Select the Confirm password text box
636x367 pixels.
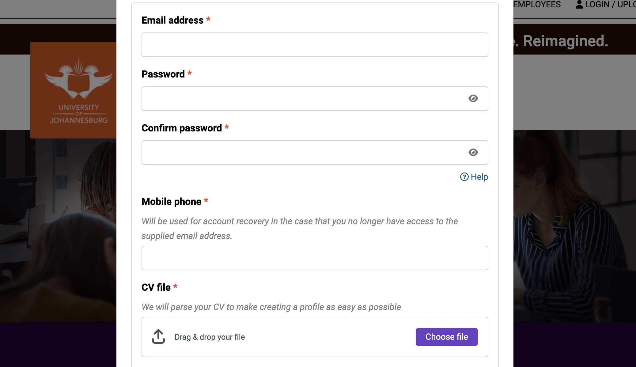pos(303,153)
